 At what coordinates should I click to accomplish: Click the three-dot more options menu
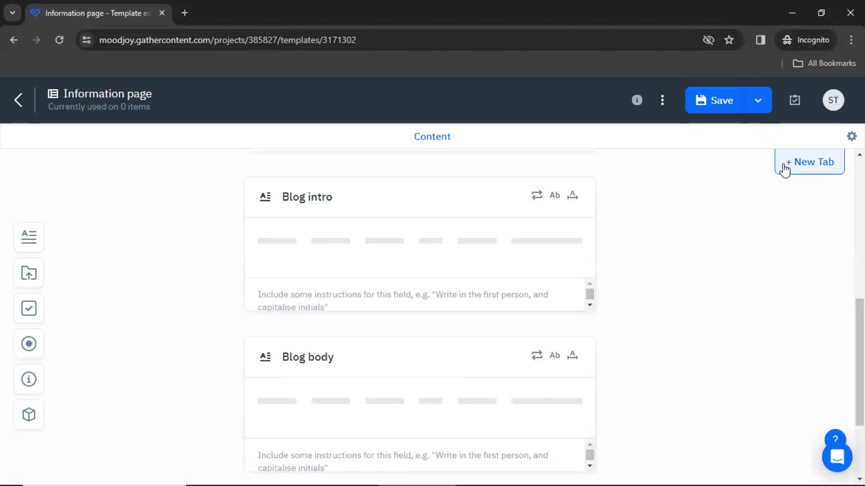[x=662, y=100]
